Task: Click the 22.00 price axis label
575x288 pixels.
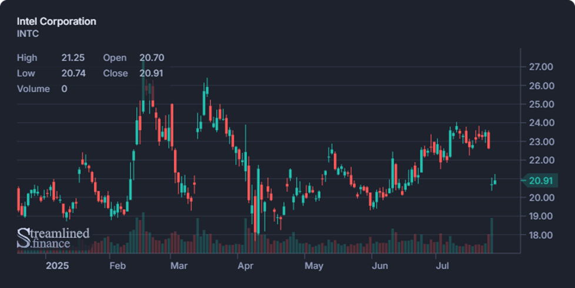Action: (x=541, y=160)
